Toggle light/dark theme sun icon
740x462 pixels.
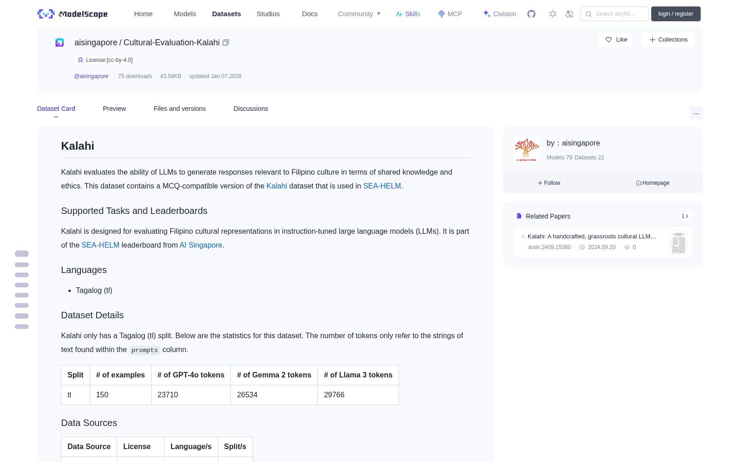(x=553, y=14)
